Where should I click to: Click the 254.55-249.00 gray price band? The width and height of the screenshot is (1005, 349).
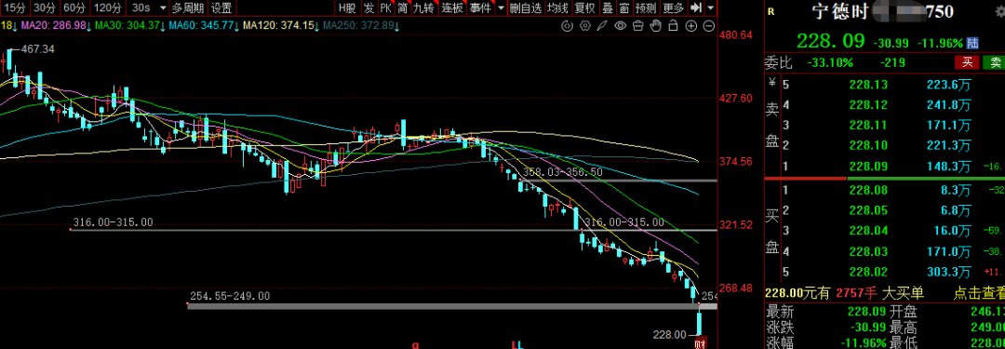[x=452, y=307]
